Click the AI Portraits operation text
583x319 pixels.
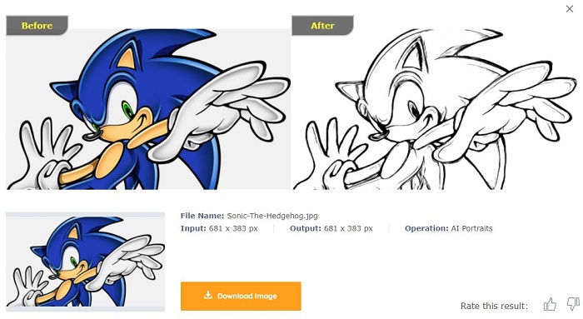click(x=471, y=228)
